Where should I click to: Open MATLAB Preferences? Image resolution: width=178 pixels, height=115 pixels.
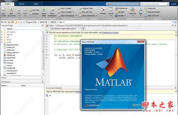(121, 8)
